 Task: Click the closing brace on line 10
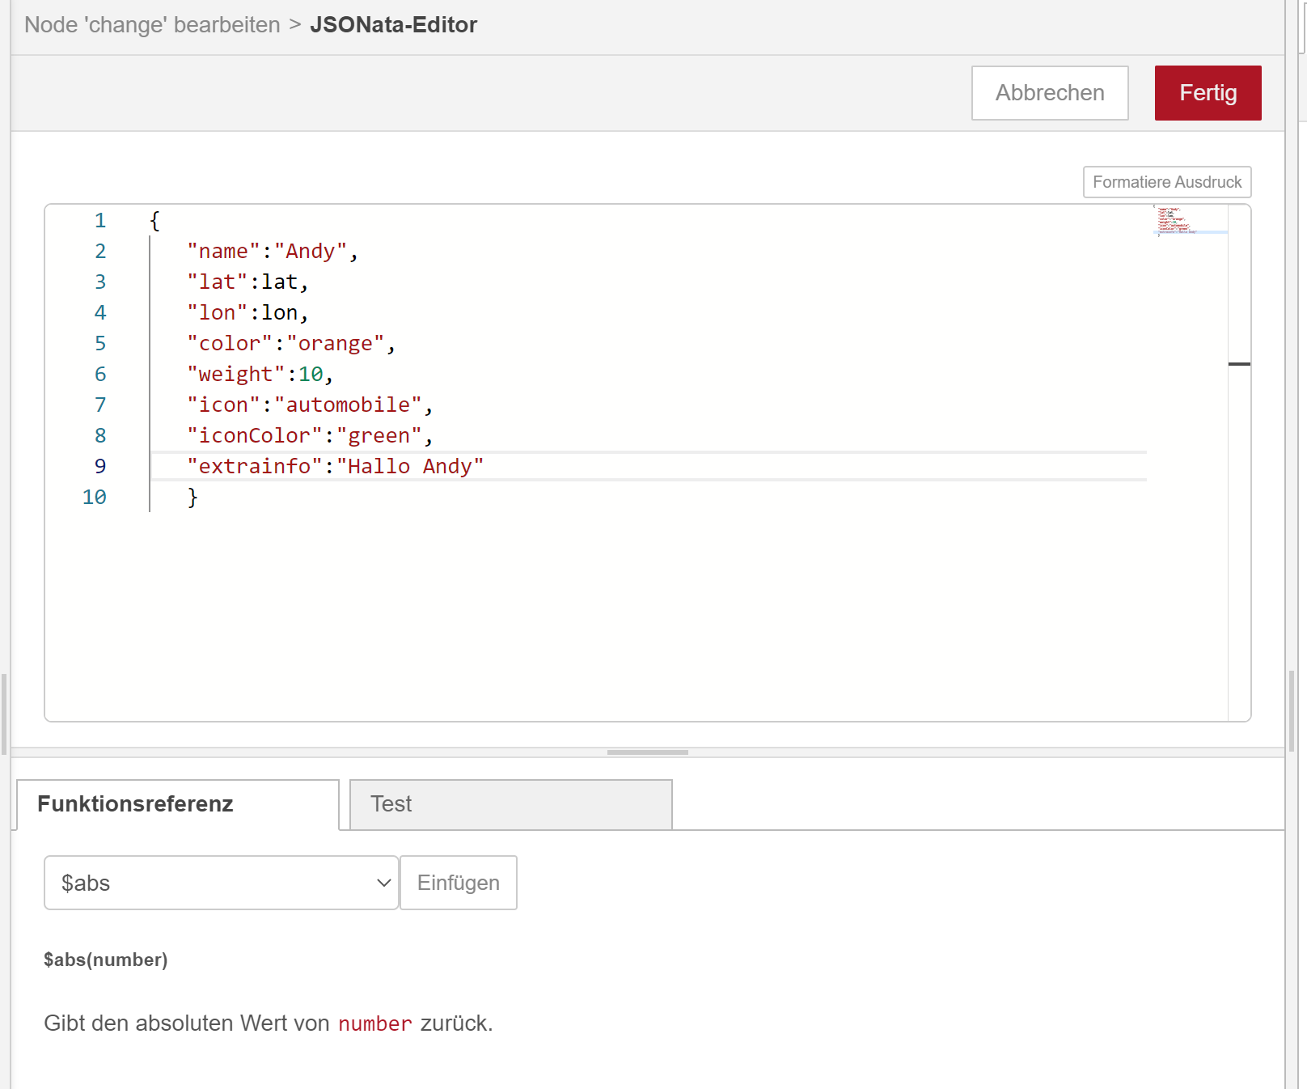pos(192,497)
